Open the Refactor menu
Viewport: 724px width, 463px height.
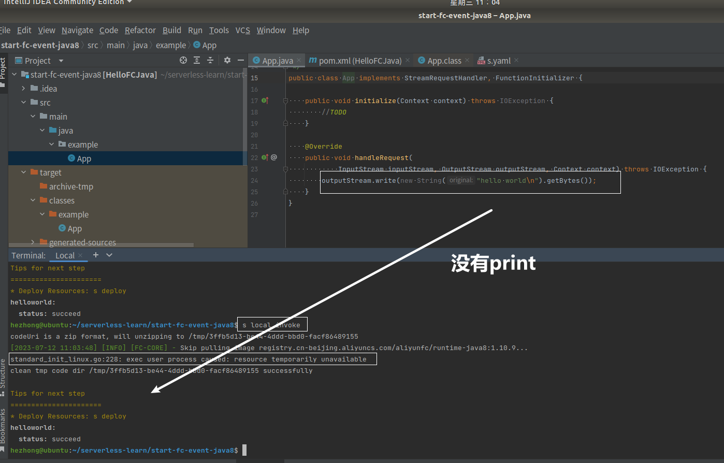tap(140, 30)
